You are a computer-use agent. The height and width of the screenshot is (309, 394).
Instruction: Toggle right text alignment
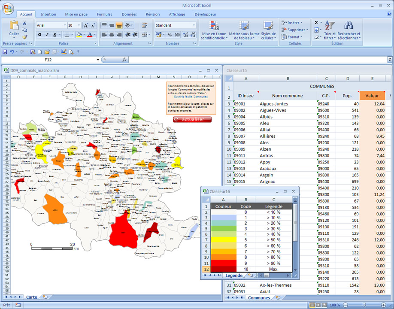coord(119,35)
